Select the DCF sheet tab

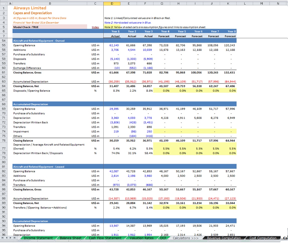point(163,238)
